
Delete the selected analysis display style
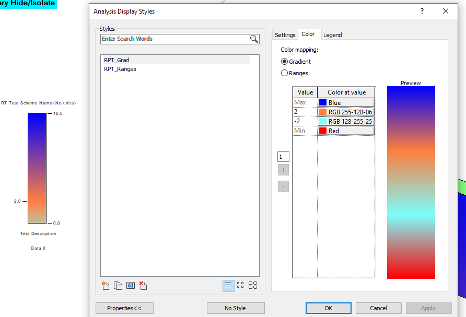tap(143, 286)
